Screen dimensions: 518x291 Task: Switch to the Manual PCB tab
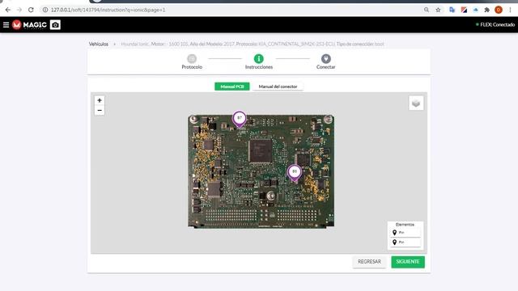(232, 86)
